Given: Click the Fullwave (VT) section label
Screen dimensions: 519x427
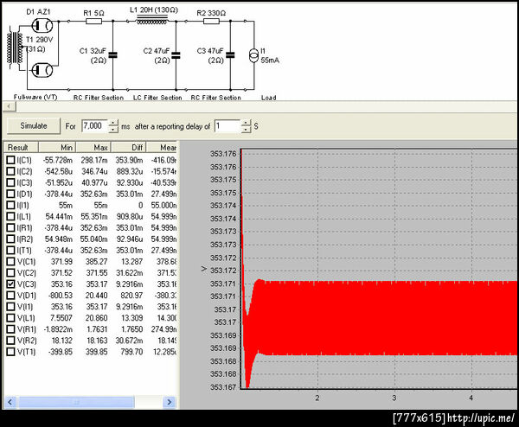Looking at the screenshot, I should coord(35,97).
